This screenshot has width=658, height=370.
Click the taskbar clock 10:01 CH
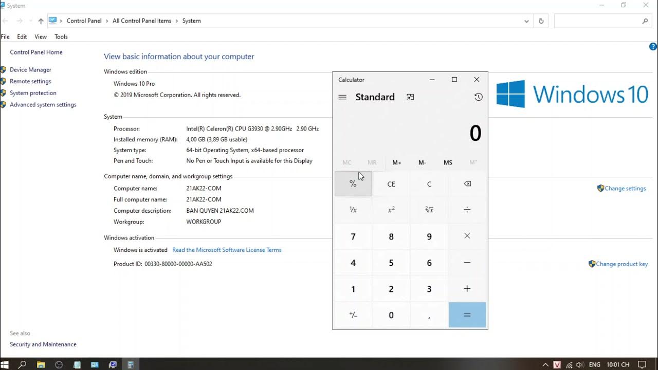[618, 365]
